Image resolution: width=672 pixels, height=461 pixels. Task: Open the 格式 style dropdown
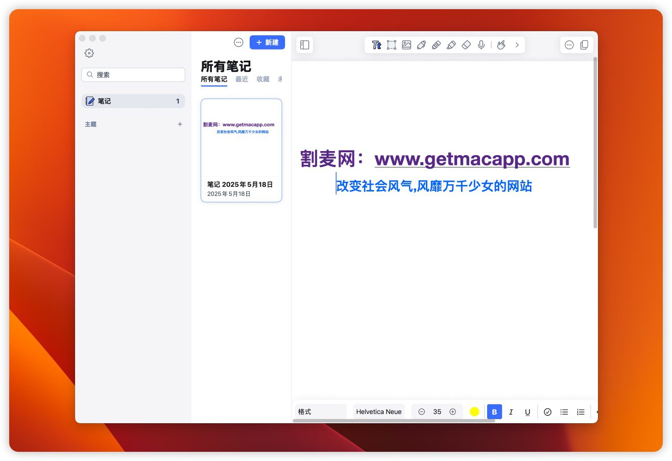[321, 411]
